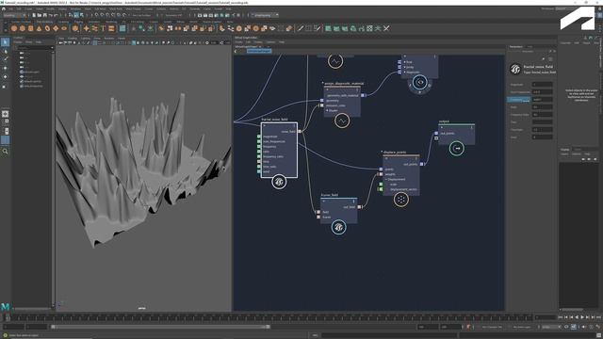This screenshot has width=603, height=339.
Task: Pick the Lasso select tool in toolbox
Action: tap(5, 51)
